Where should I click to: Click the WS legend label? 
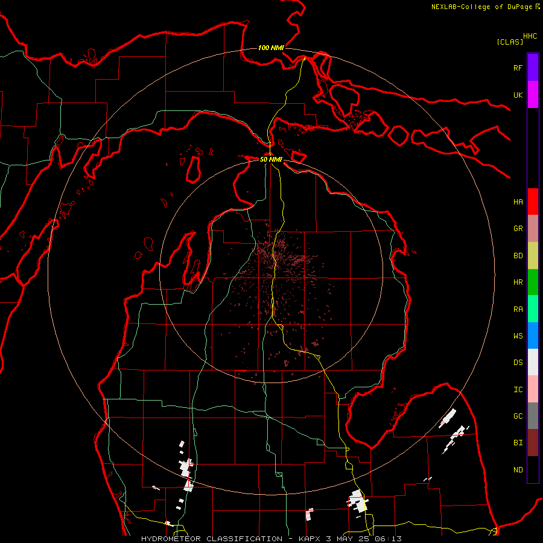tap(518, 336)
